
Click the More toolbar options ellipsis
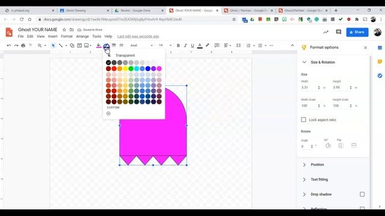271,46
